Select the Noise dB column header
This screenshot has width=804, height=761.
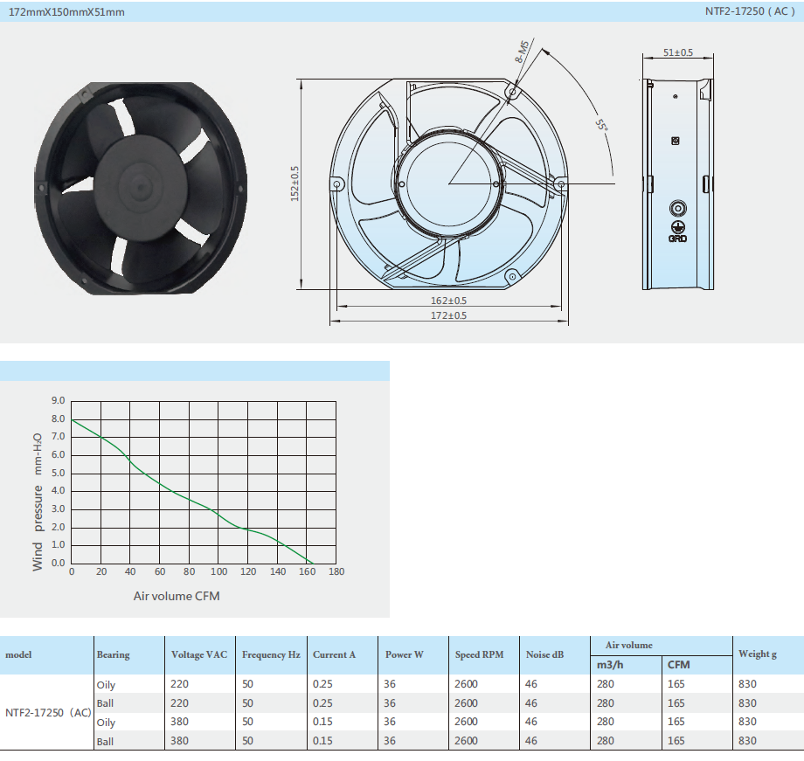pos(544,654)
